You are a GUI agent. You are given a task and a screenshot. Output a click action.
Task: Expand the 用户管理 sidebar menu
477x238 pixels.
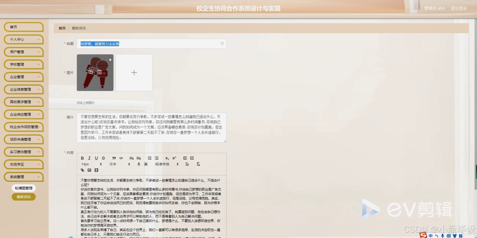pos(23,52)
